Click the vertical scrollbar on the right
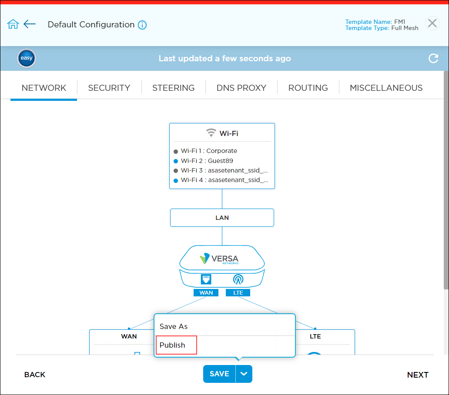 [446, 183]
